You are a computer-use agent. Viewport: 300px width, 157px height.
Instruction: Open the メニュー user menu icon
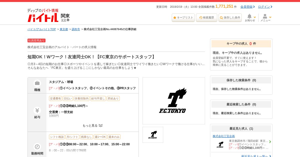click(x=265, y=18)
